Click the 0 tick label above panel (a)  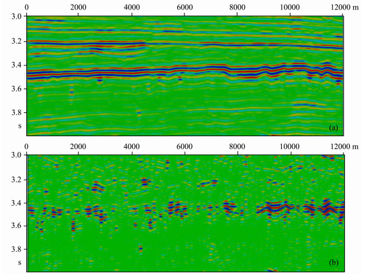coord(27,7)
